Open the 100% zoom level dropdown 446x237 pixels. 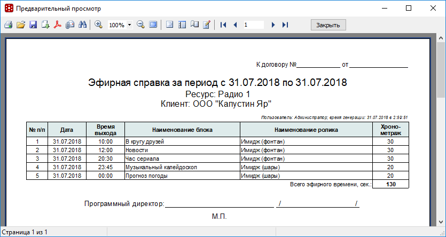click(129, 25)
